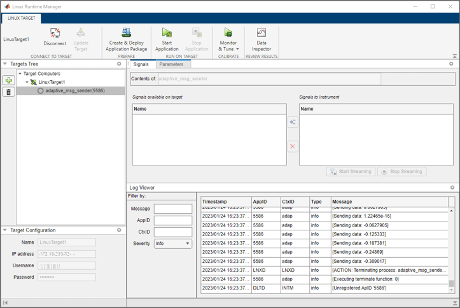
Task: Click the trash icon to delete target
Action: pos(8,92)
